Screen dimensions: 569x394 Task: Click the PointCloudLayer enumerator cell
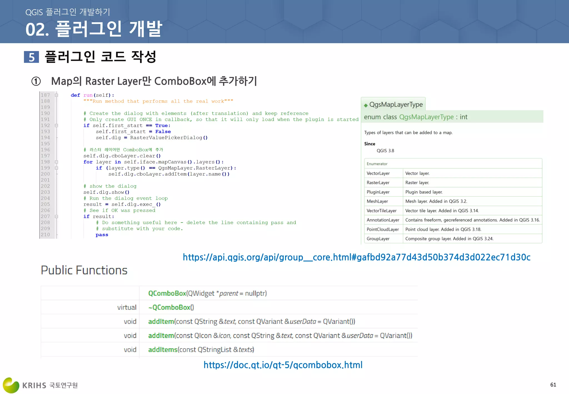383,229
